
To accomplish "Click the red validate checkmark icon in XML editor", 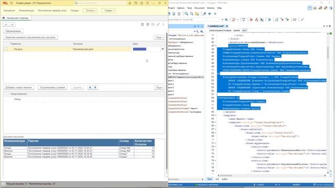I will pyautogui.click(x=233, y=20).
